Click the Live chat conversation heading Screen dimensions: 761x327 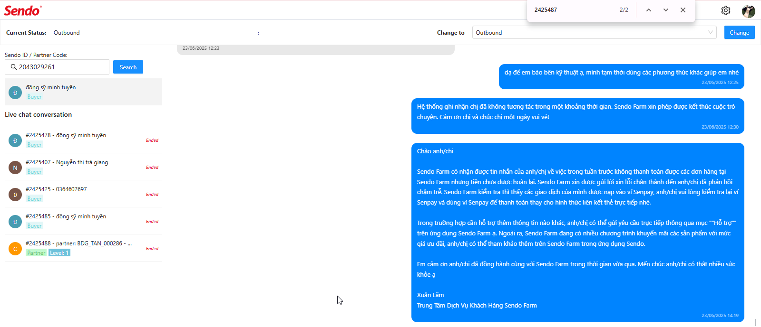pos(38,115)
